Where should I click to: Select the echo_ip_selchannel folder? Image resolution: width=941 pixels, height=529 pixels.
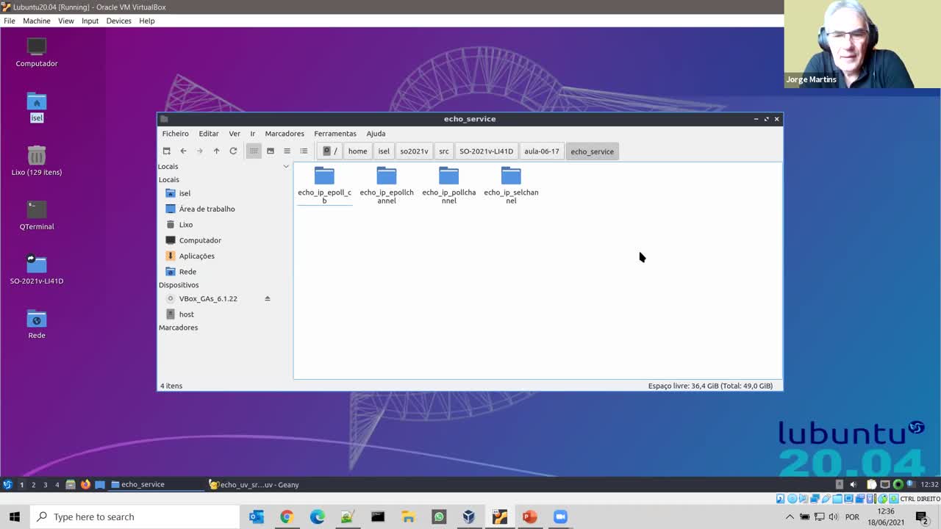511,185
